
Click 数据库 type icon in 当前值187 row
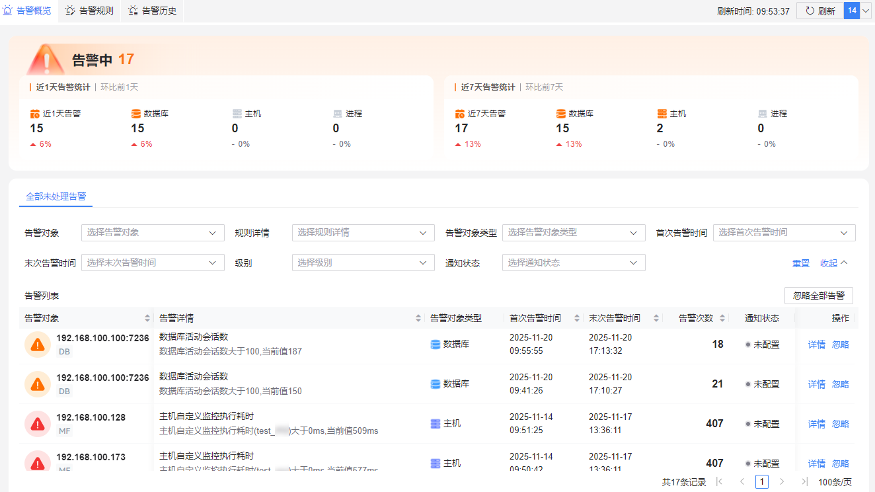[x=435, y=344]
